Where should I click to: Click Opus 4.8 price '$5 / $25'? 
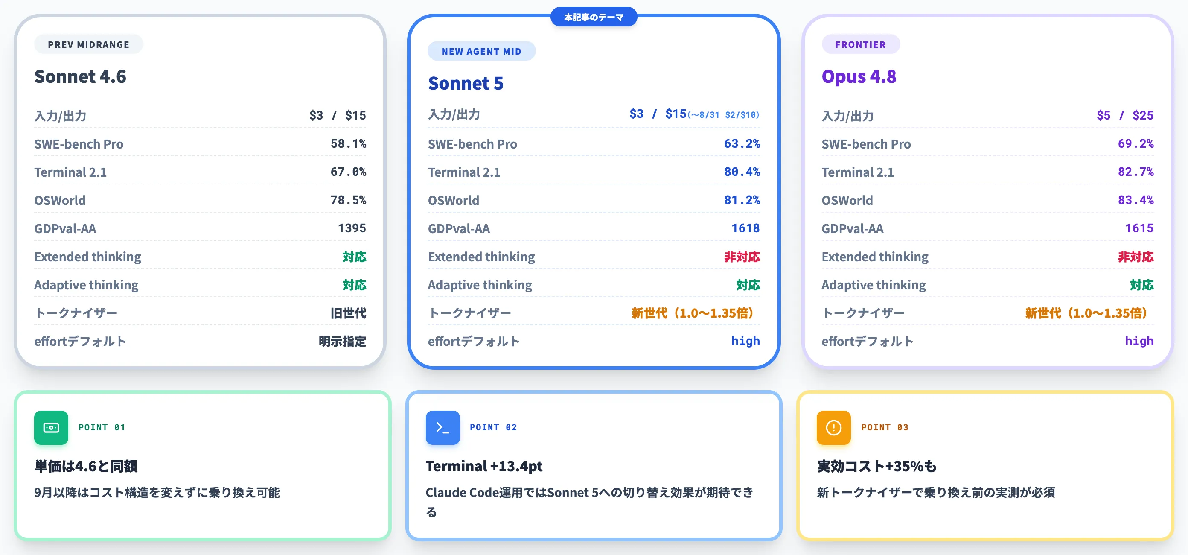[1125, 115]
